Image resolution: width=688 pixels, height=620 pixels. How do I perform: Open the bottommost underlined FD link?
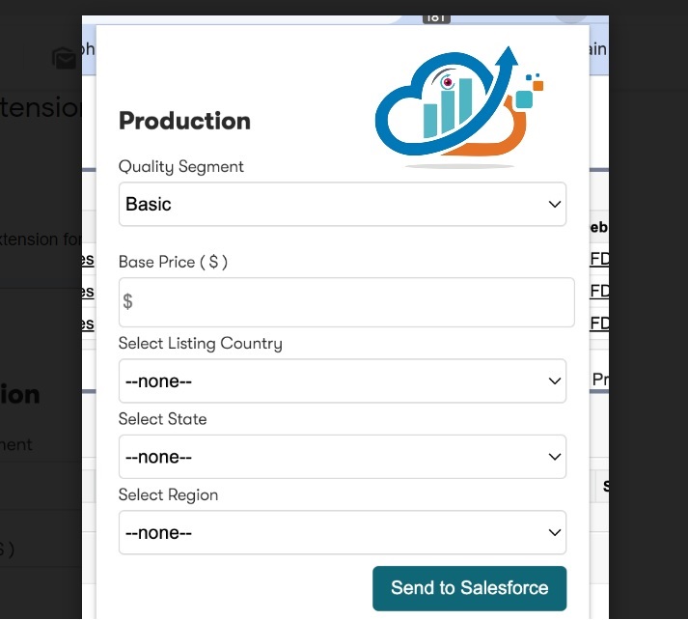(x=599, y=324)
